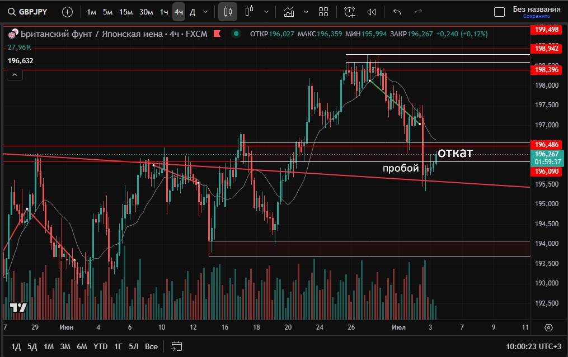This screenshot has width=568, height=357.
Task: Select the откат text annotation
Action: pyautogui.click(x=455, y=153)
